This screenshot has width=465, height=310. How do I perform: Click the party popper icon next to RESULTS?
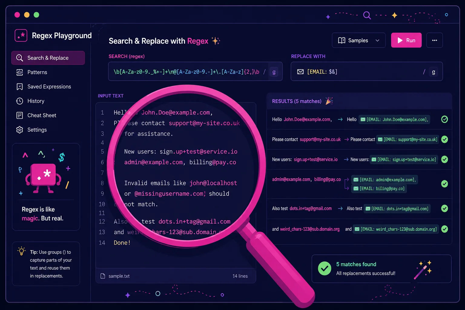329,101
